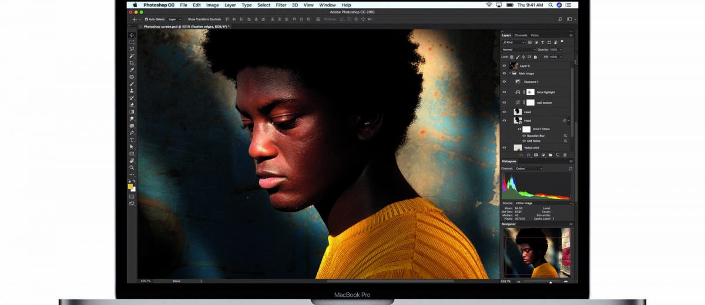The width and height of the screenshot is (705, 305).
Task: Select the Horizontal Type tool
Action: 132,140
